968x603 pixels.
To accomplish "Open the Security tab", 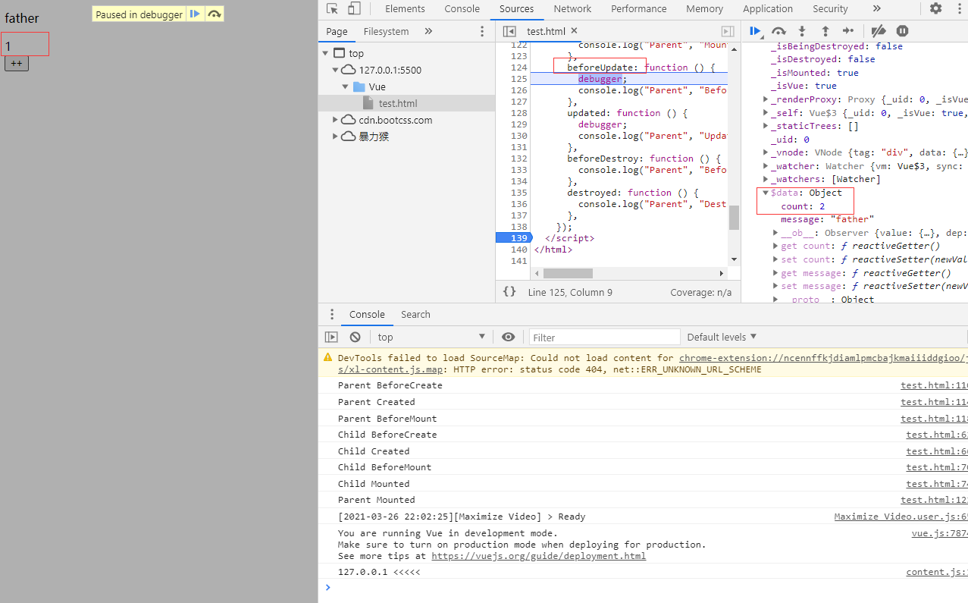I will coord(830,8).
